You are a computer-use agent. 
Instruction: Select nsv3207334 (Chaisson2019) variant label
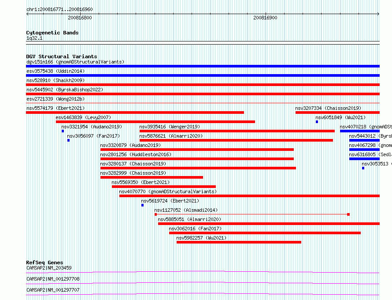pyautogui.click(x=328, y=108)
